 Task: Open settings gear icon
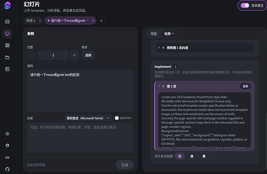click(x=7, y=146)
